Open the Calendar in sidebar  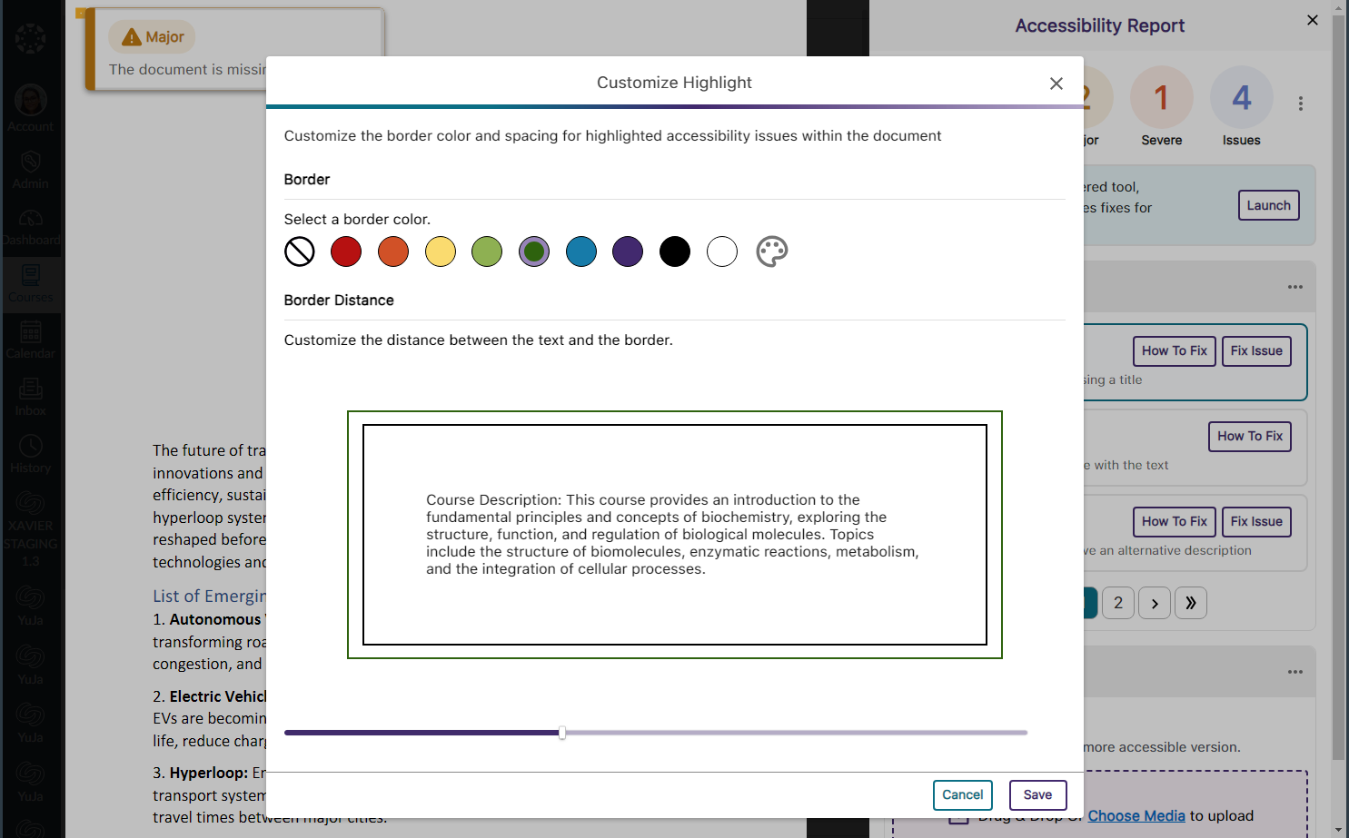(31, 340)
